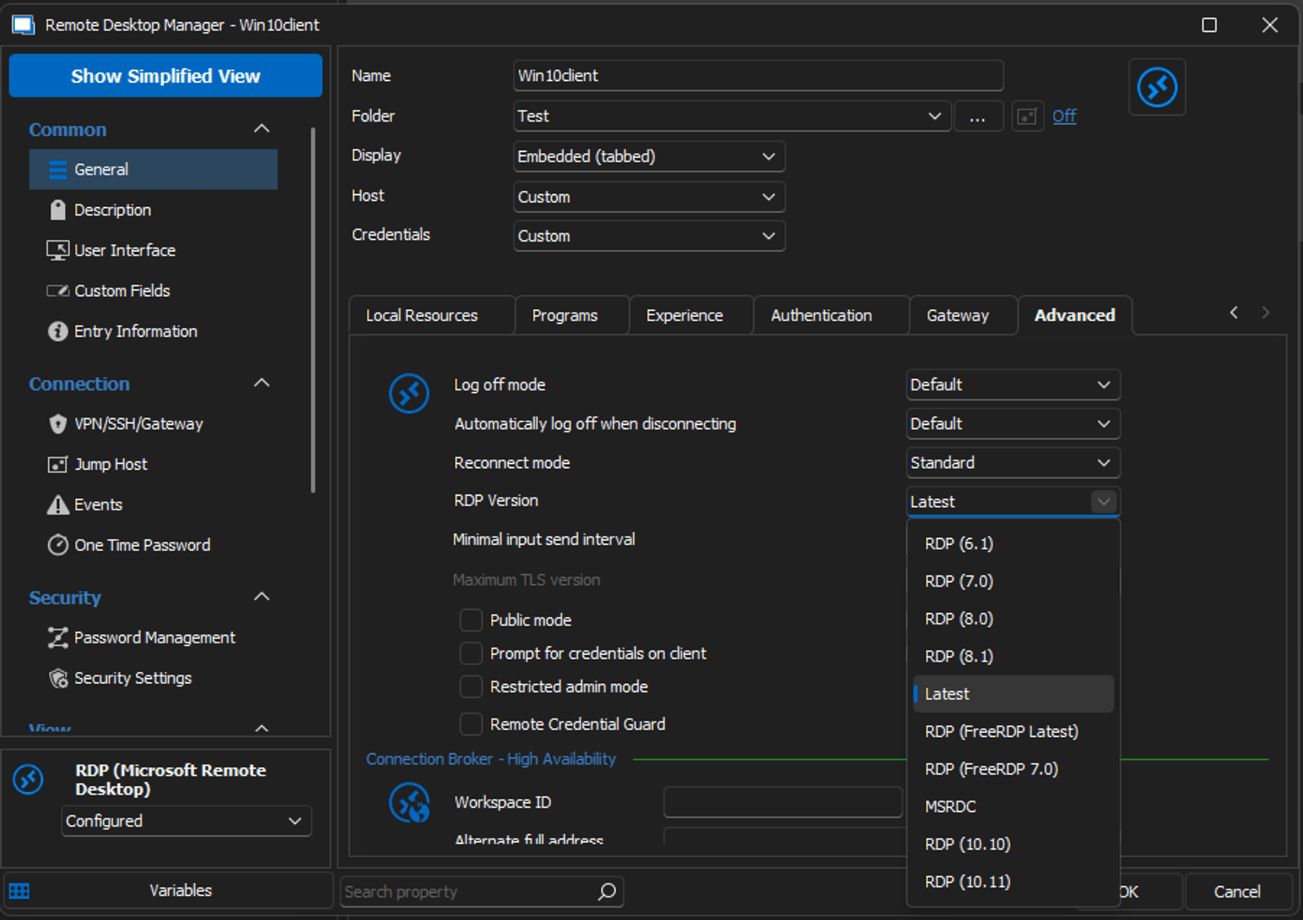Click the Variables grid icon
This screenshot has width=1303, height=920.
20,891
